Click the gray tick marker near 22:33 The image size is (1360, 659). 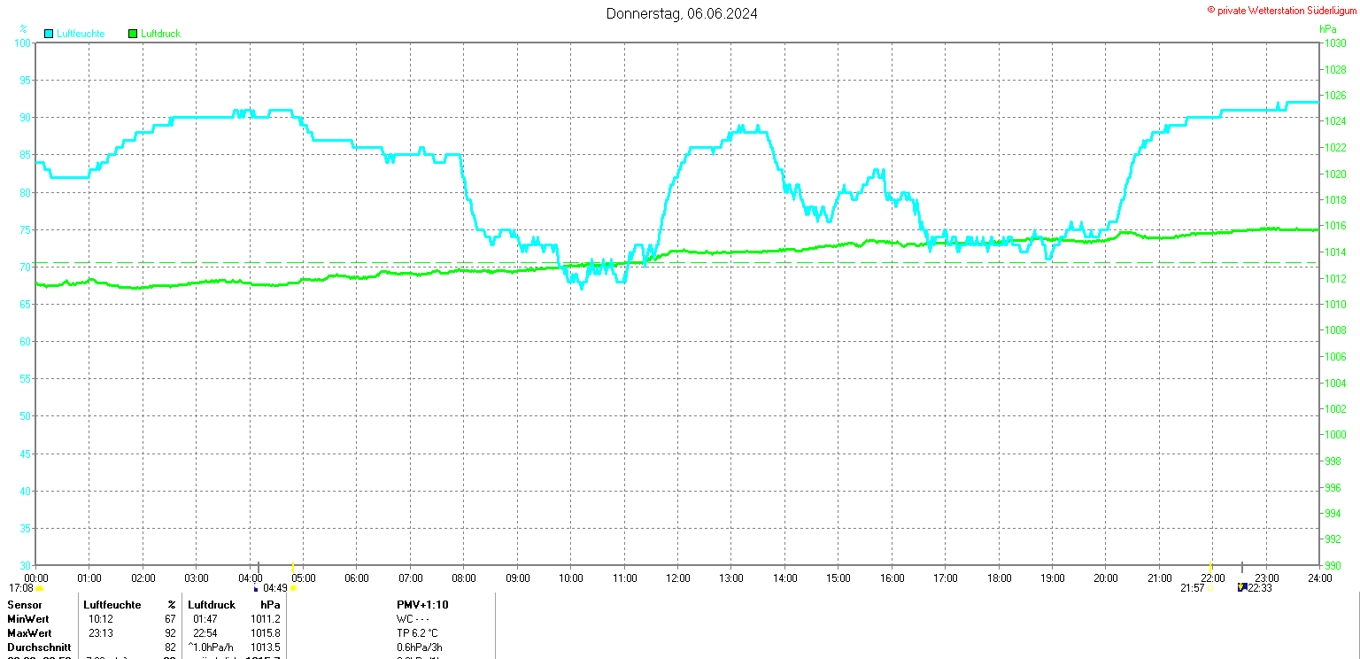[1241, 567]
